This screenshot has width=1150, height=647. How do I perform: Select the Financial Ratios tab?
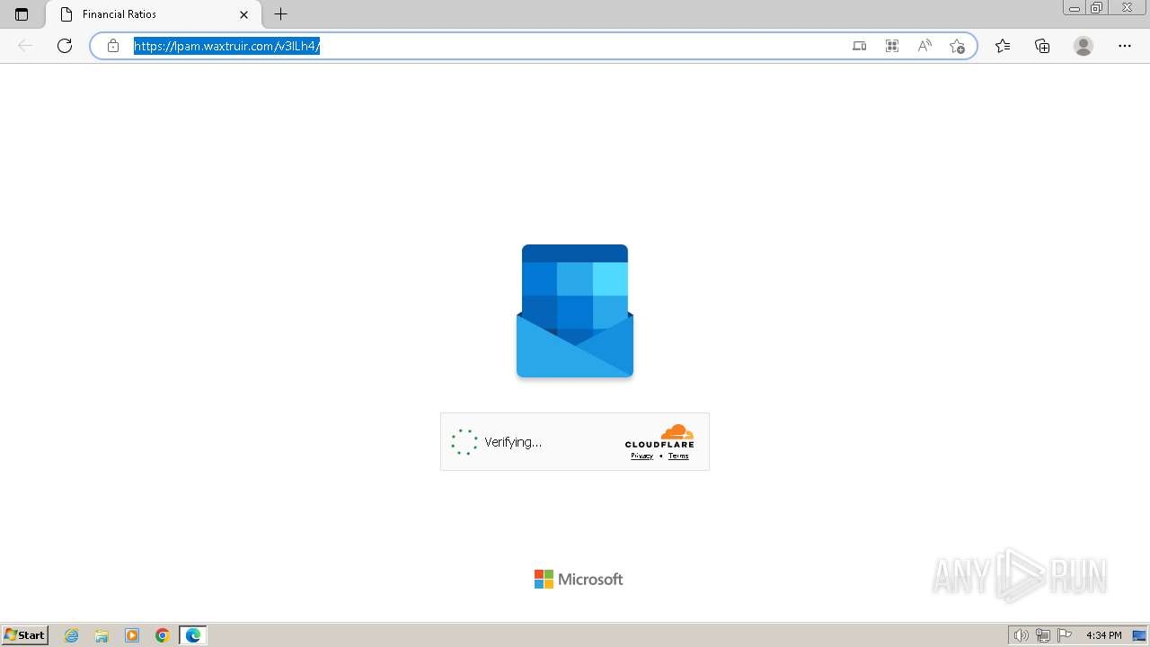pos(153,14)
